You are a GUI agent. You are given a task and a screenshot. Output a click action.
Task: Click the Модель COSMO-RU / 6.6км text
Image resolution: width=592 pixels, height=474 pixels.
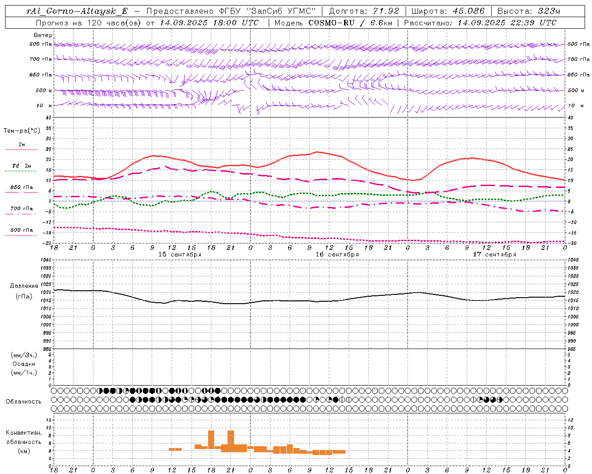pos(333,23)
